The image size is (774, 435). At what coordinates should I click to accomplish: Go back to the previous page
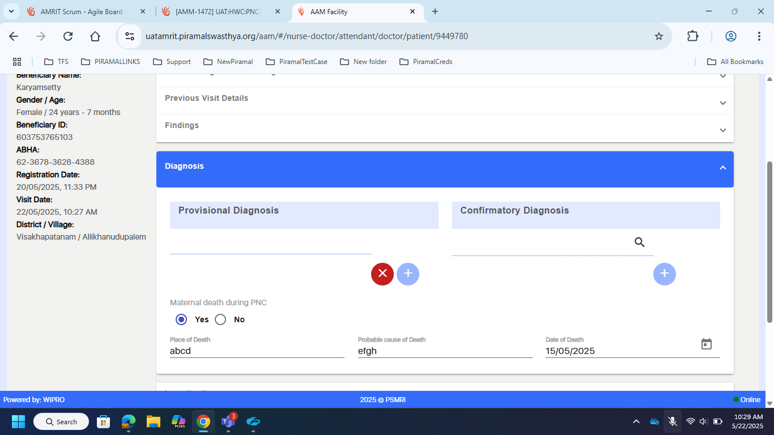[14, 36]
